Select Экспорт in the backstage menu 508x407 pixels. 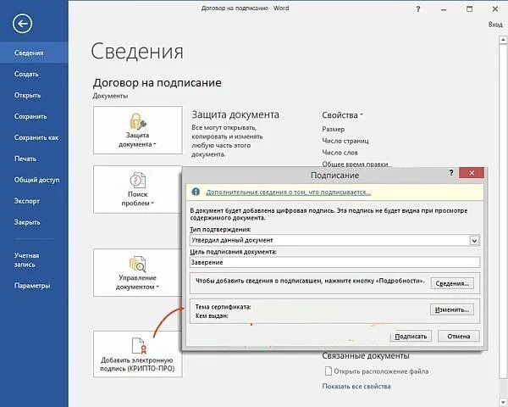point(27,201)
